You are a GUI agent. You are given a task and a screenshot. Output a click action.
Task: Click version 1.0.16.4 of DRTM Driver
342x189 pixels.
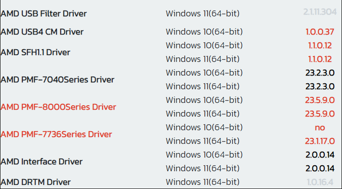pos(320,182)
